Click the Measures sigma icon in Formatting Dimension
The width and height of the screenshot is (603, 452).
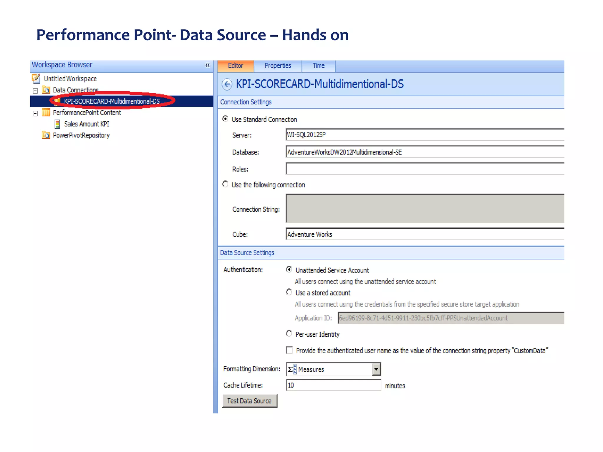tap(292, 369)
